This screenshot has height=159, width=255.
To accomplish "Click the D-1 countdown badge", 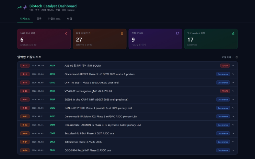I will tap(25, 66).
